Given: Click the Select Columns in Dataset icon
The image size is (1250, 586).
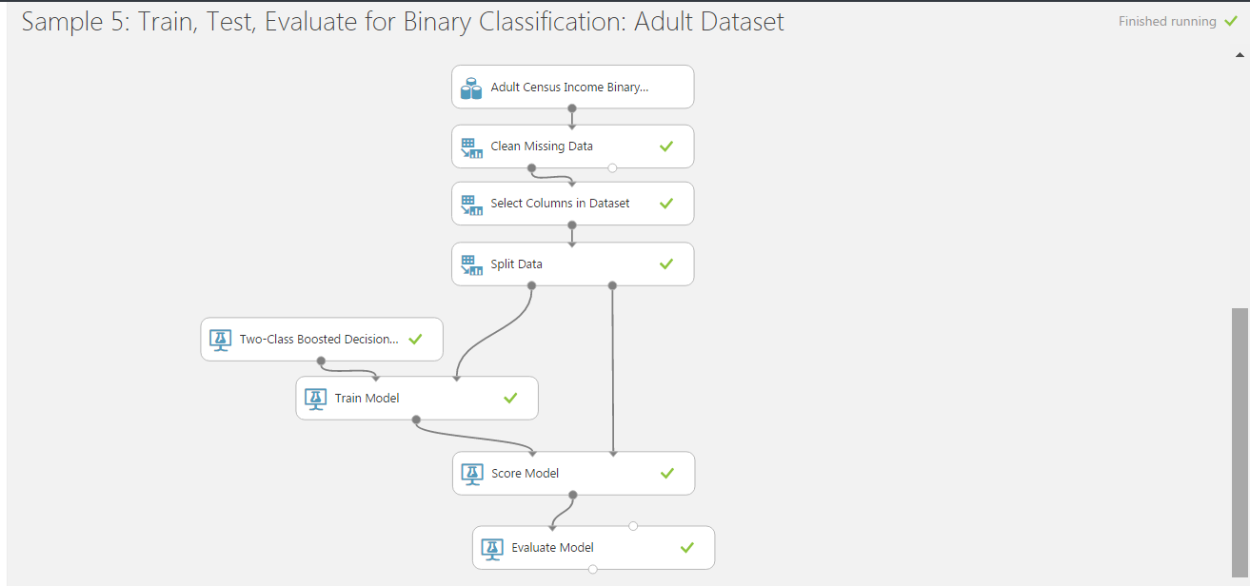Looking at the screenshot, I should point(471,205).
